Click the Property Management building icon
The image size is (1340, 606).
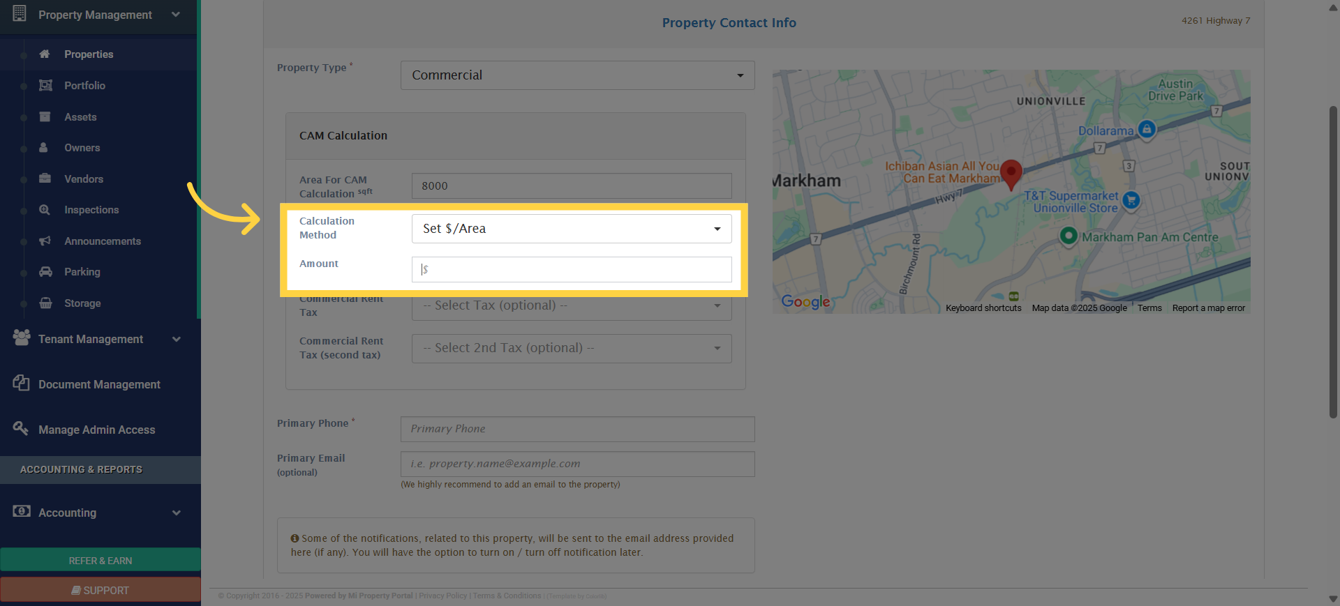point(20,13)
